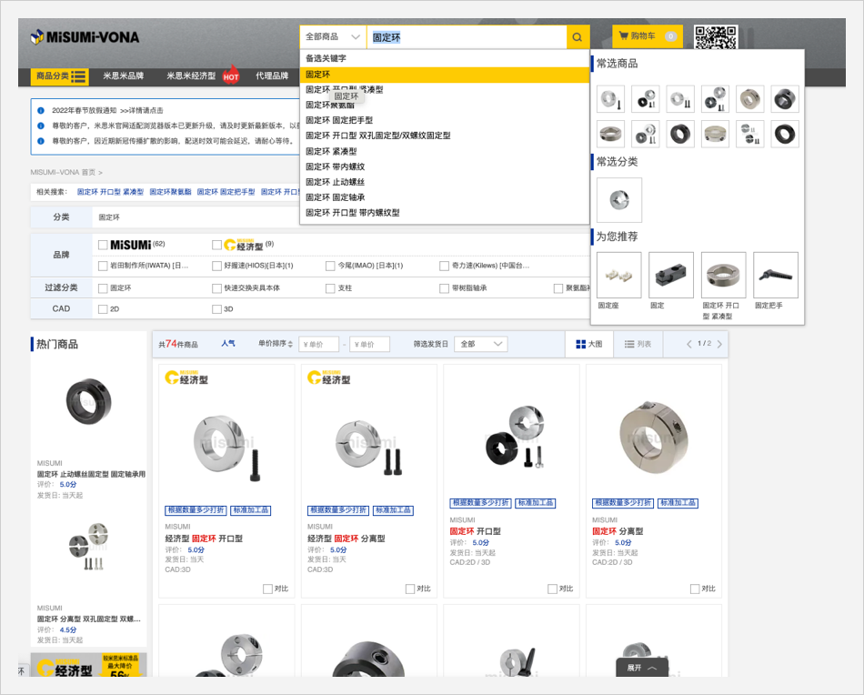Image resolution: width=864 pixels, height=695 pixels.
Task: Switch to list view (列表)
Action: point(638,344)
